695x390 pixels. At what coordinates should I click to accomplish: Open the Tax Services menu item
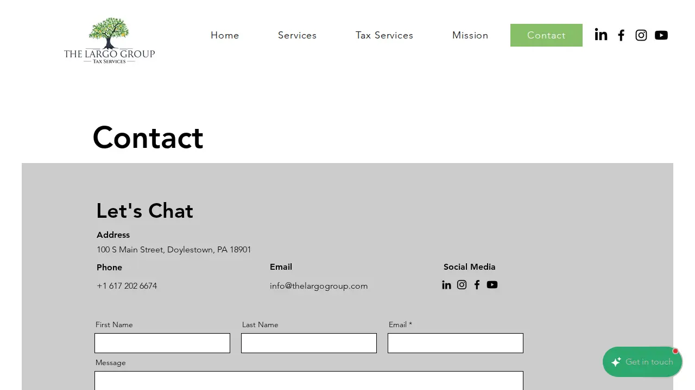click(384, 35)
